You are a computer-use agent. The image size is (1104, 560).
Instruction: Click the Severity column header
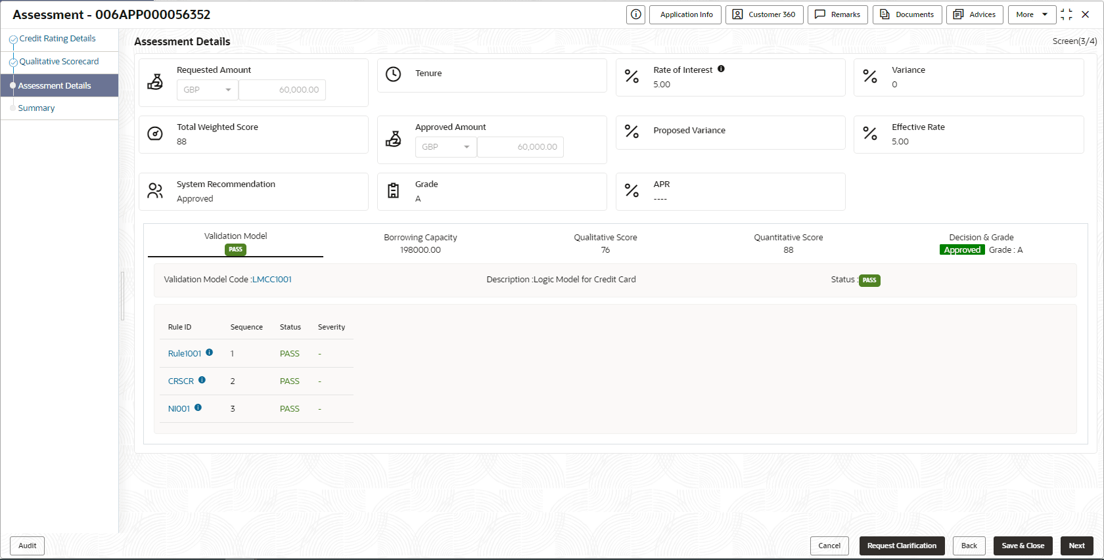[331, 327]
